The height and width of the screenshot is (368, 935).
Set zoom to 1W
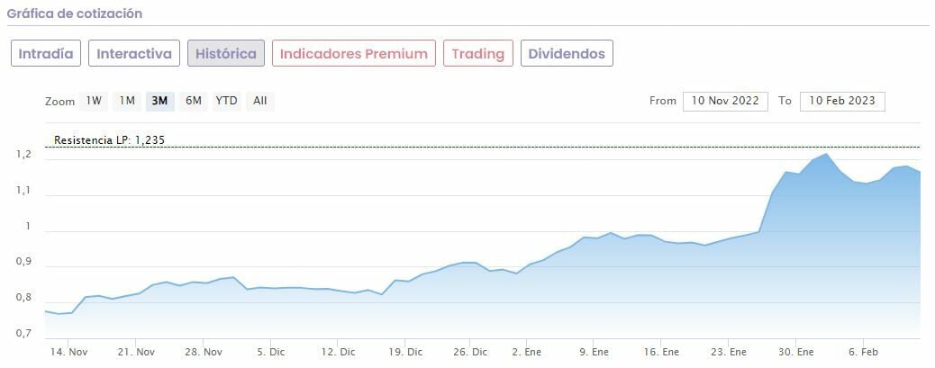(94, 101)
